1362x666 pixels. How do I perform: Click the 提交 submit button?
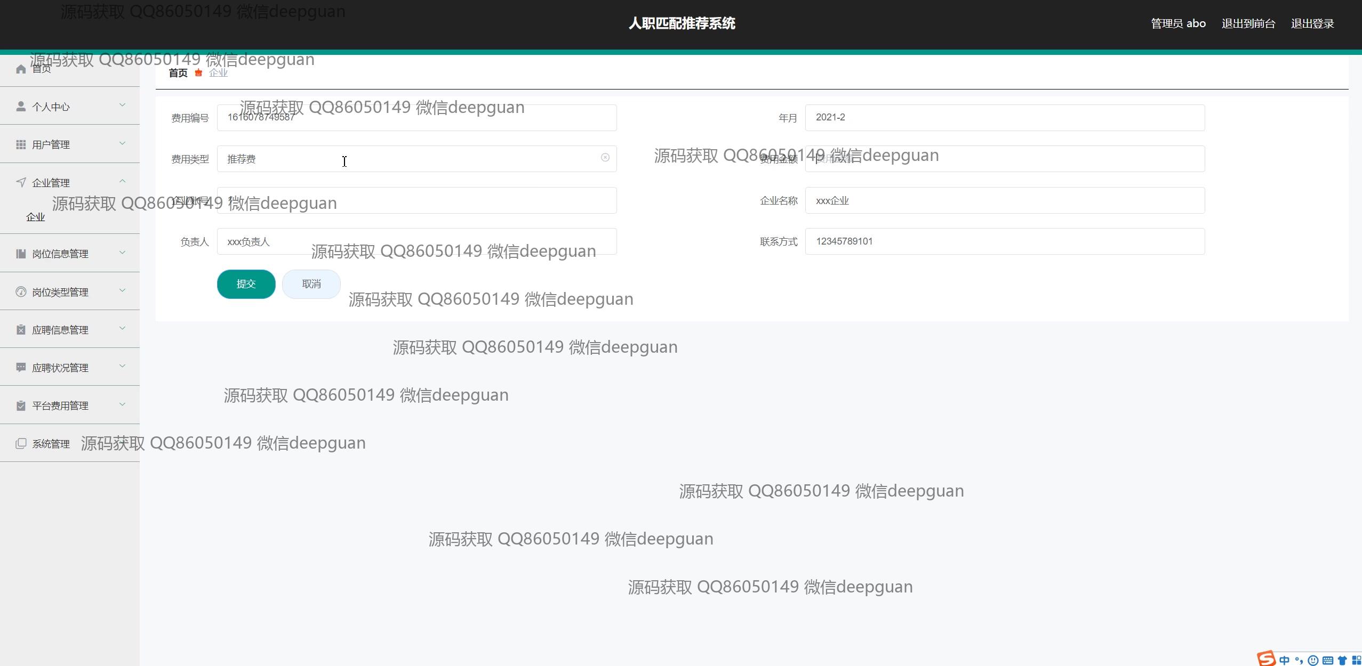[x=246, y=284]
